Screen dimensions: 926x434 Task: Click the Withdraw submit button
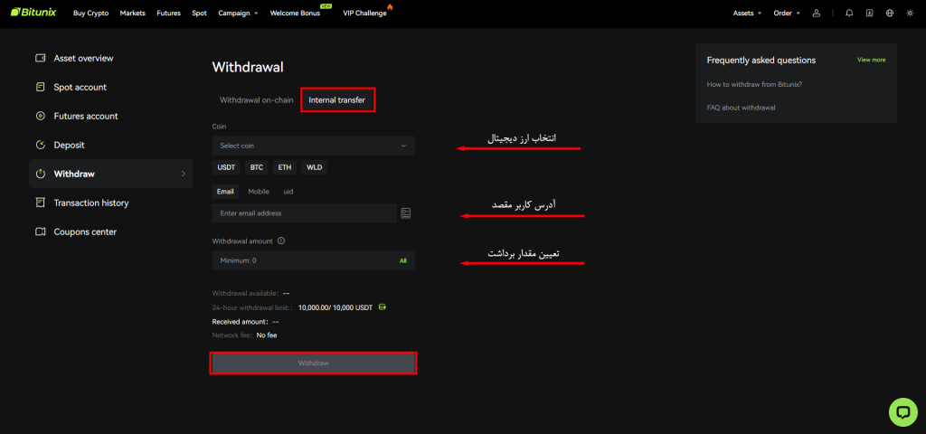(314, 363)
